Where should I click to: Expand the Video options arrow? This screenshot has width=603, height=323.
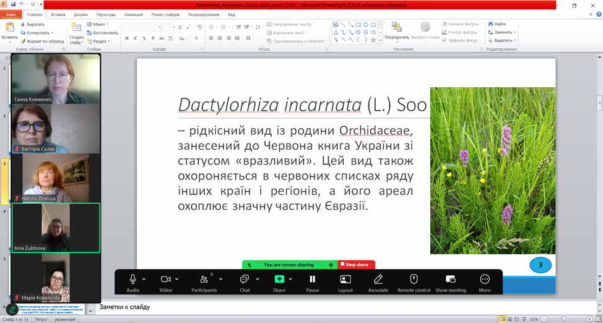click(x=177, y=279)
